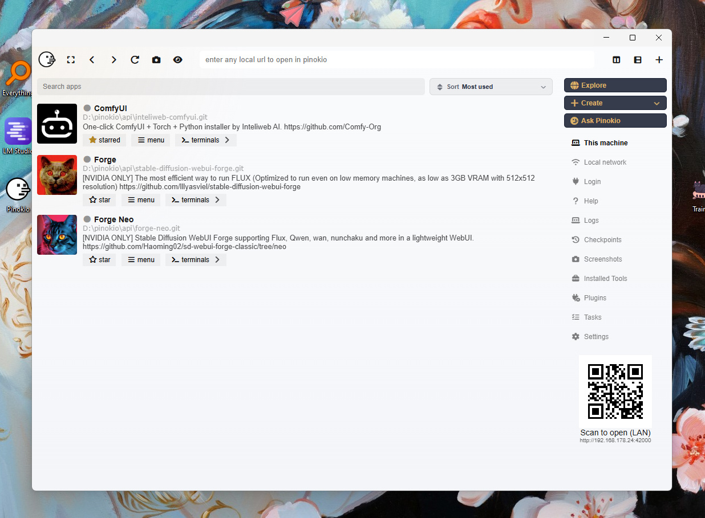Click the D:\pinokio\api\forge-neo.git path
Image resolution: width=705 pixels, height=518 pixels.
coord(131,229)
